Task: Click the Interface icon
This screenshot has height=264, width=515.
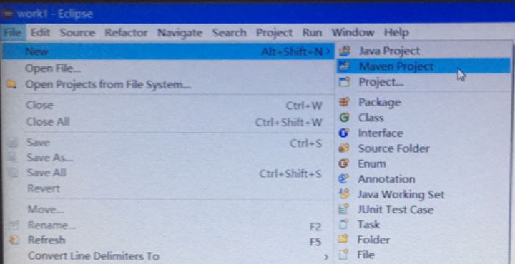Action: (x=343, y=133)
